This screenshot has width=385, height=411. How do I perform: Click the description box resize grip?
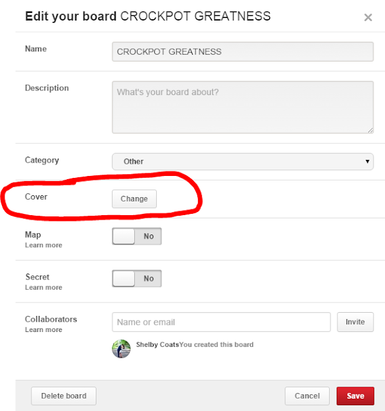click(x=370, y=130)
